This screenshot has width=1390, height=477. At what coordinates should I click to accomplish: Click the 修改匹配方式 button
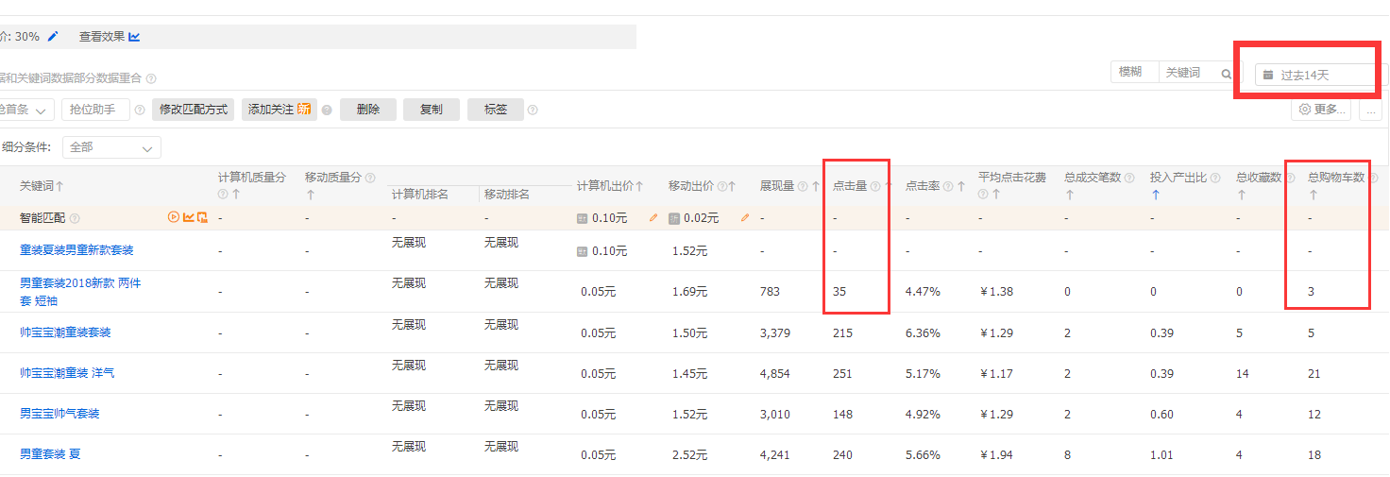tap(194, 110)
